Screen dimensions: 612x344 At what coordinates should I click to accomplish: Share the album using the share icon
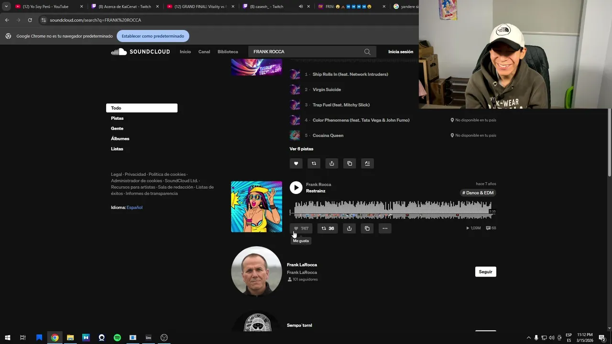pos(332,163)
